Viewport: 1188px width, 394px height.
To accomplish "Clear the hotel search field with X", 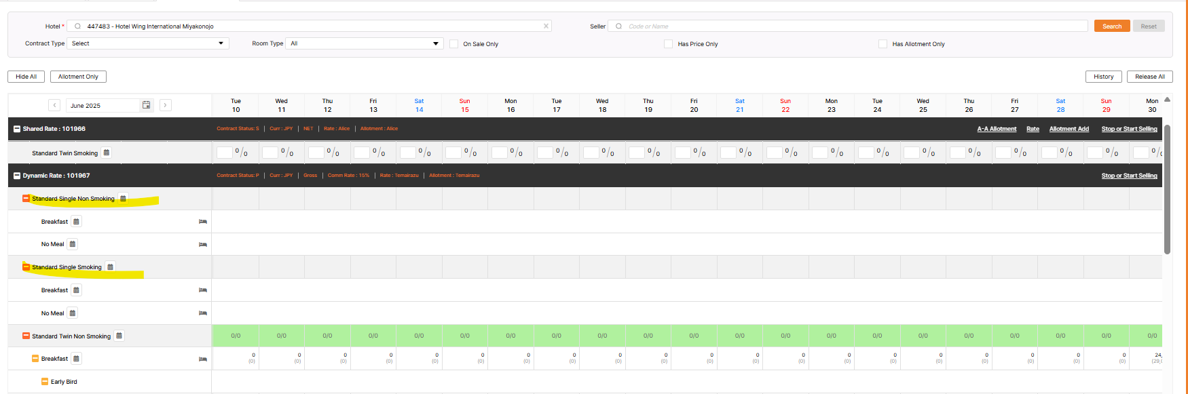I will [x=546, y=26].
